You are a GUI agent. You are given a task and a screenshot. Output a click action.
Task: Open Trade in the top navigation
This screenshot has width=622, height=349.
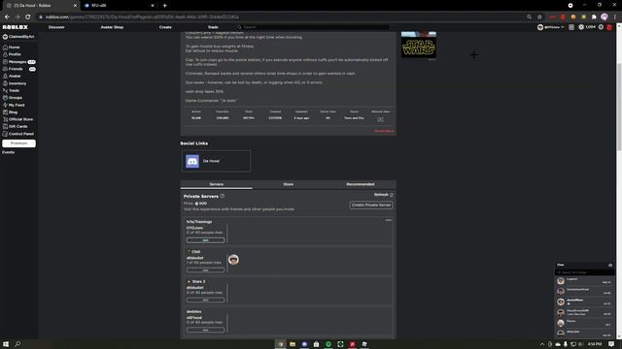tap(213, 27)
